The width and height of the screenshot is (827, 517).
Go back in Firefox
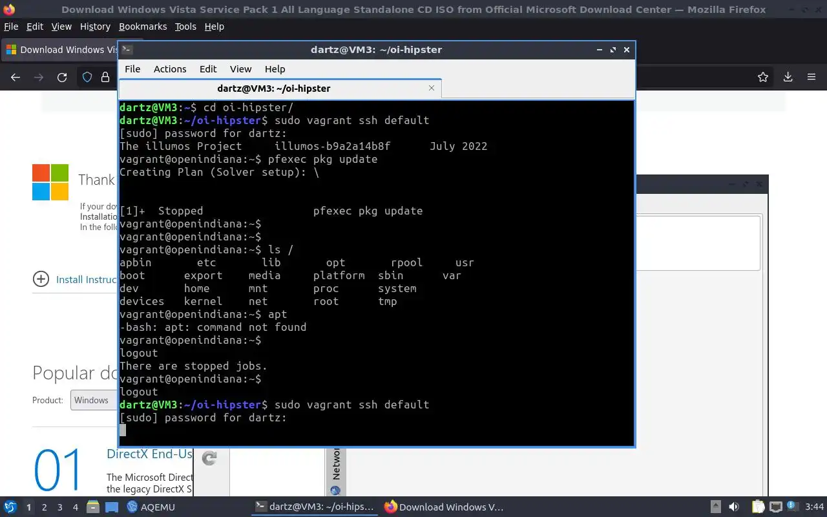click(16, 78)
